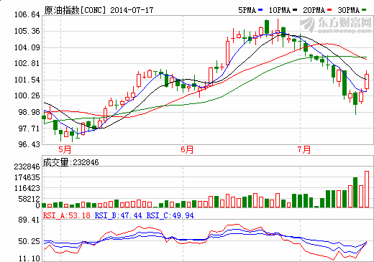The width and height of the screenshot is (374, 262).
Task: Click the RSI_C:49.94 indicator label
Action: [x=170, y=215]
